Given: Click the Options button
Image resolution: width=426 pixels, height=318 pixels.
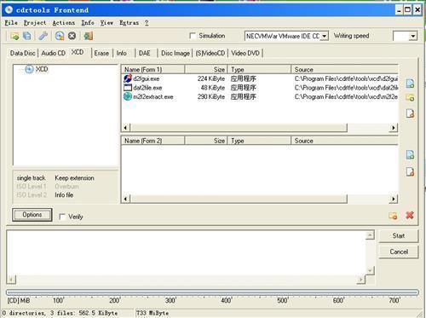Looking at the screenshot, I should [x=32, y=215].
